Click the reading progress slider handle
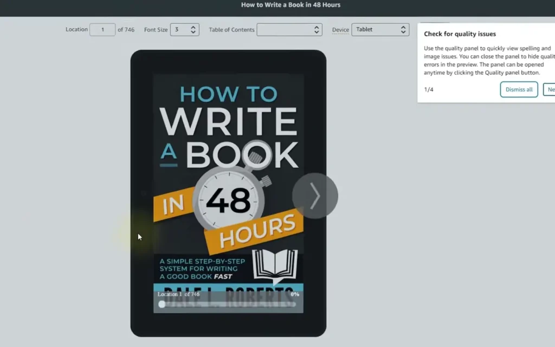Image resolution: width=555 pixels, height=347 pixels. pyautogui.click(x=162, y=304)
